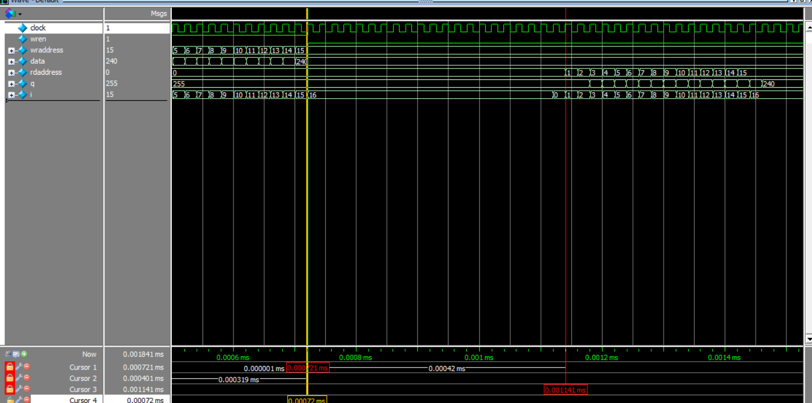Delete Cursor 4 with the red minus icon

(x=26, y=400)
